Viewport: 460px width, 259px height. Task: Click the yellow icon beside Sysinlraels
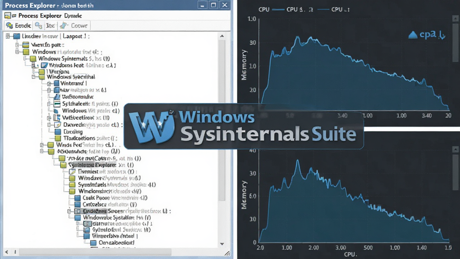click(72, 185)
